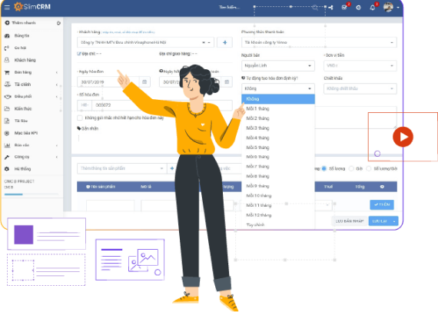Screen dimensions: 438x312
Task: Open the calendar picker for the due date
Action: point(227,81)
